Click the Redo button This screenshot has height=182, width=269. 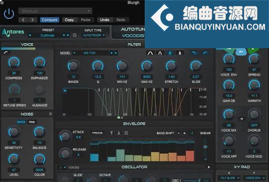point(121,20)
